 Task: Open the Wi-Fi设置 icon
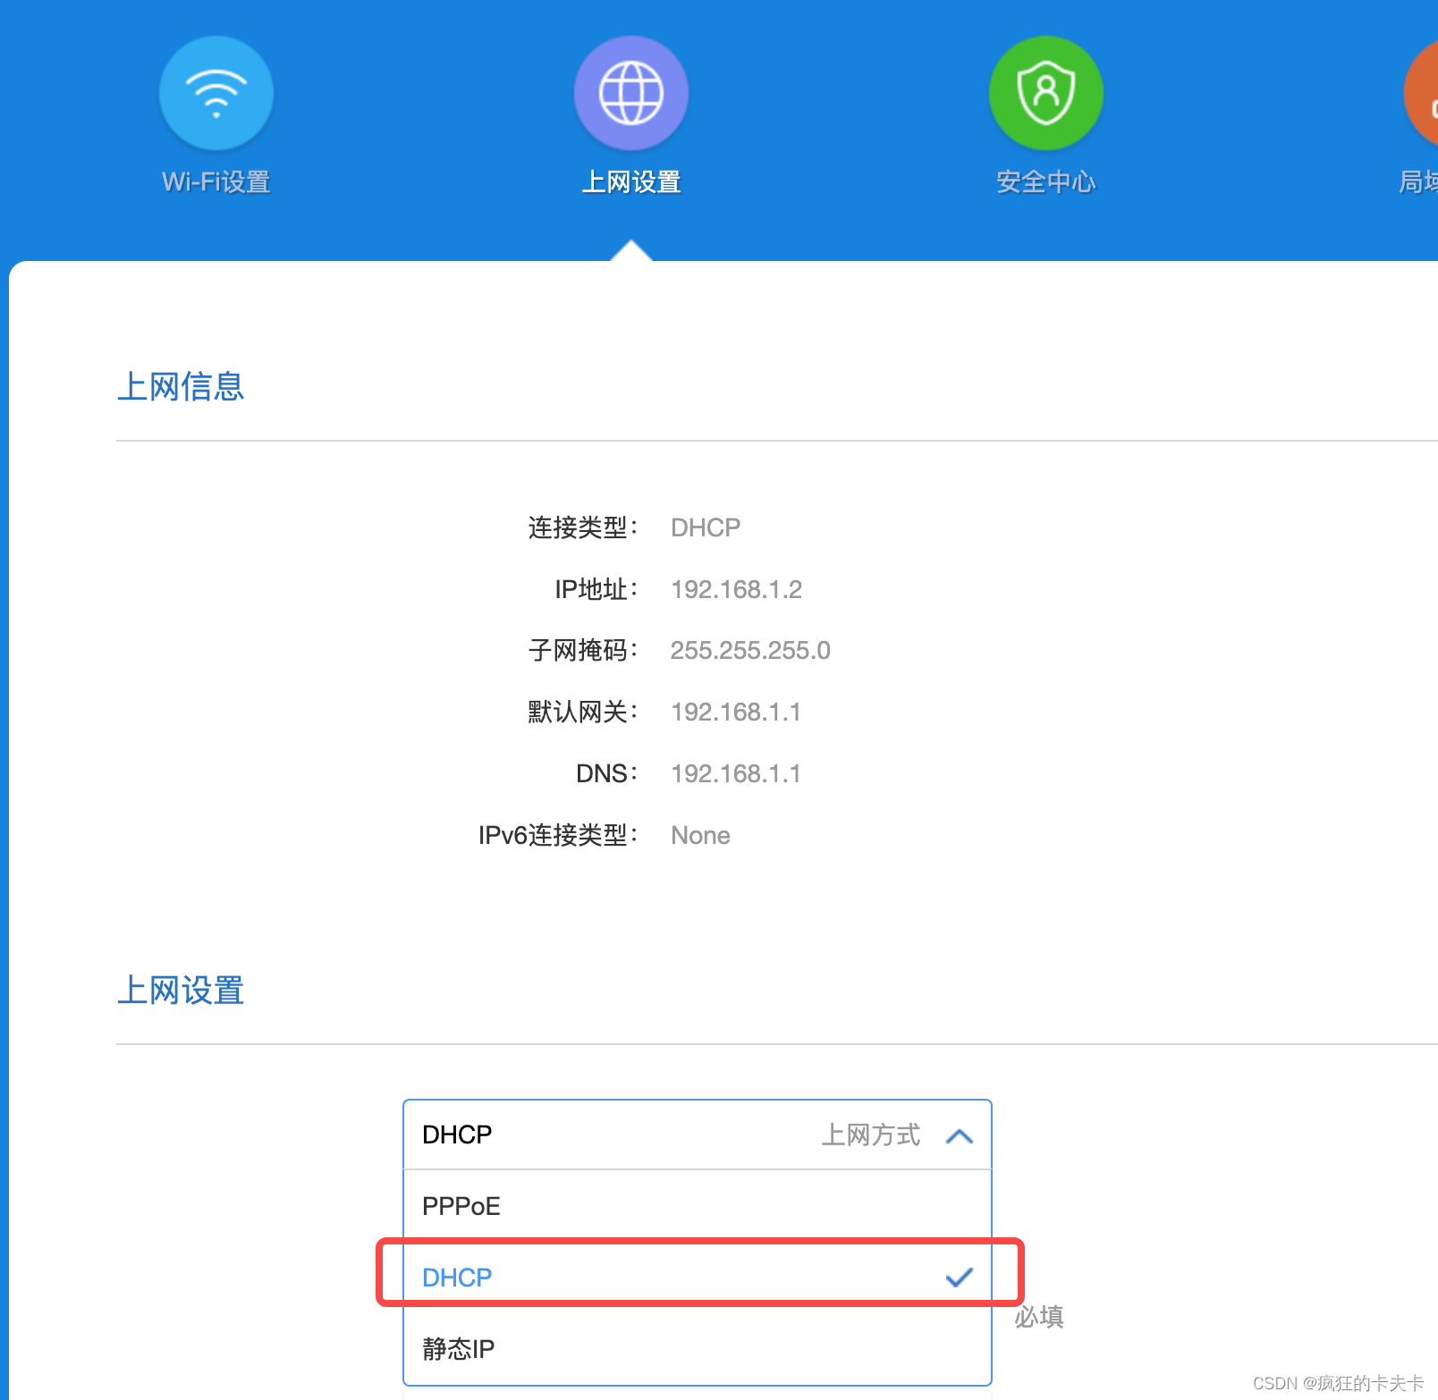tap(216, 93)
